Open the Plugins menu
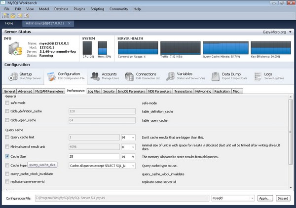296x208 pixels. [x=79, y=9]
